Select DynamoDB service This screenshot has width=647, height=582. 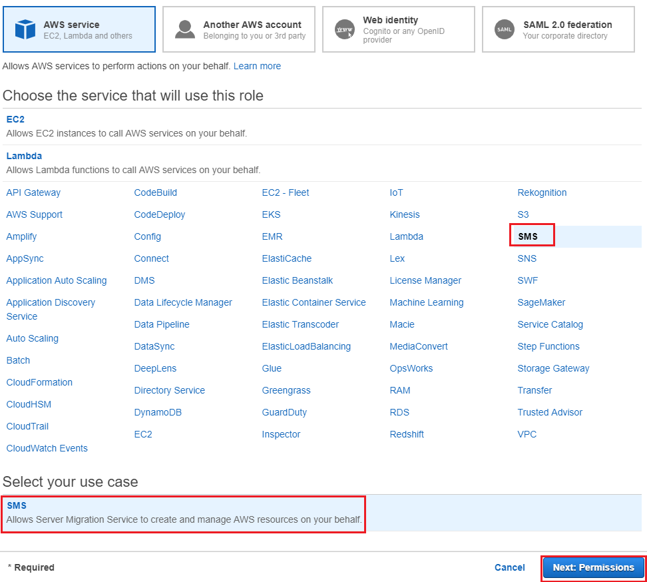[158, 412]
